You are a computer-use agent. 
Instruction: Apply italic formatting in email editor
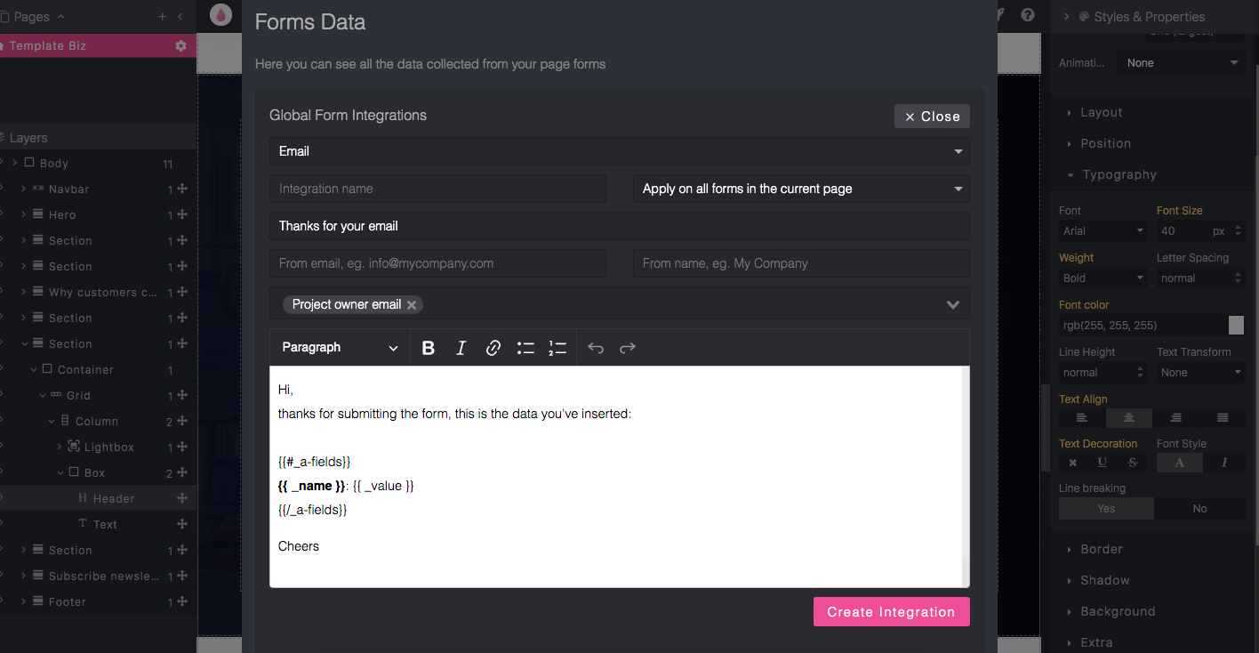(461, 348)
